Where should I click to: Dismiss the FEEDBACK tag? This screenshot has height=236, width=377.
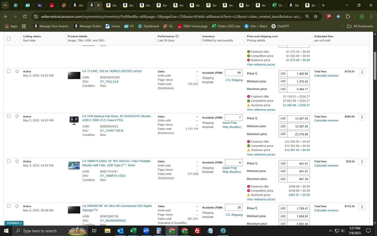tap(21, 223)
